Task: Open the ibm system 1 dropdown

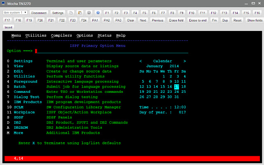Action: (x=15, y=13)
